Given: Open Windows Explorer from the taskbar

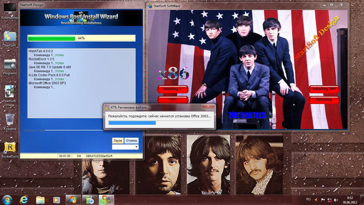Looking at the screenshot, I should pyautogui.click(x=40, y=199).
